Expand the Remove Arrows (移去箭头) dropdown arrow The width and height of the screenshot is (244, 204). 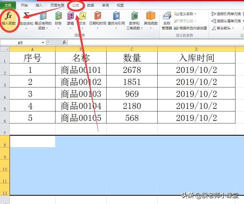pos(233,28)
